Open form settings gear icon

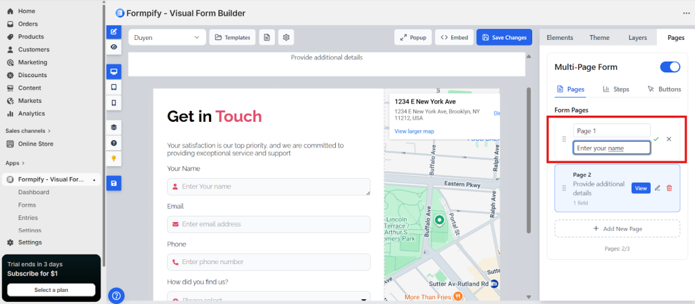[286, 37]
